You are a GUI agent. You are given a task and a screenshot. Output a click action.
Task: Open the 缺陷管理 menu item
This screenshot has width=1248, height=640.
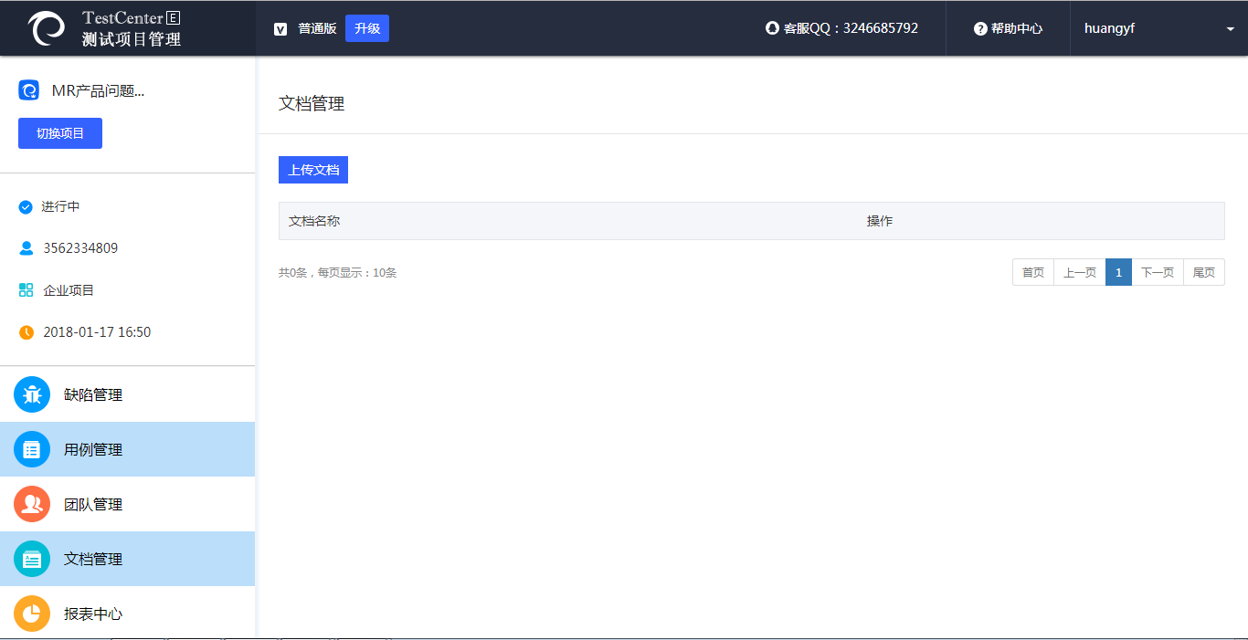[93, 395]
